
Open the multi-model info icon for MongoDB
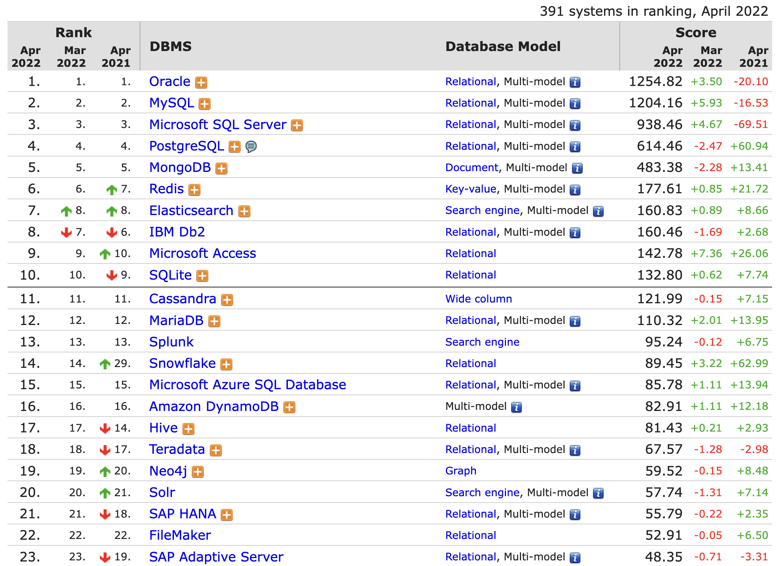pos(577,168)
